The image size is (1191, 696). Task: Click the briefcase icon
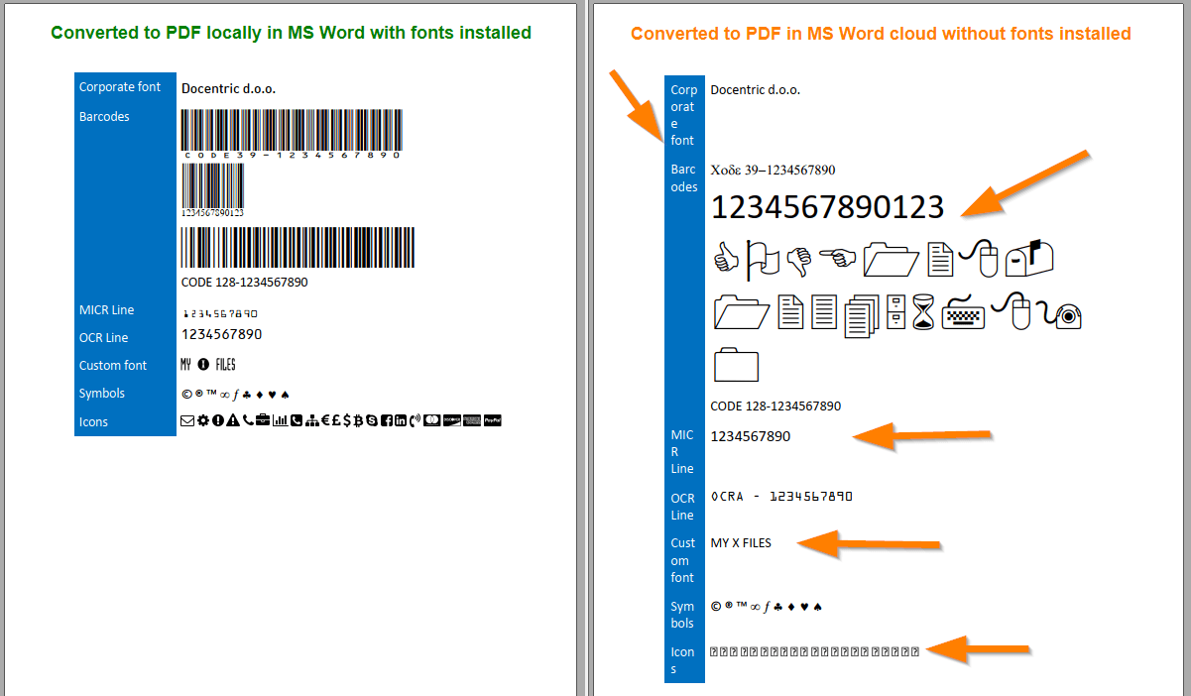pyautogui.click(x=263, y=420)
